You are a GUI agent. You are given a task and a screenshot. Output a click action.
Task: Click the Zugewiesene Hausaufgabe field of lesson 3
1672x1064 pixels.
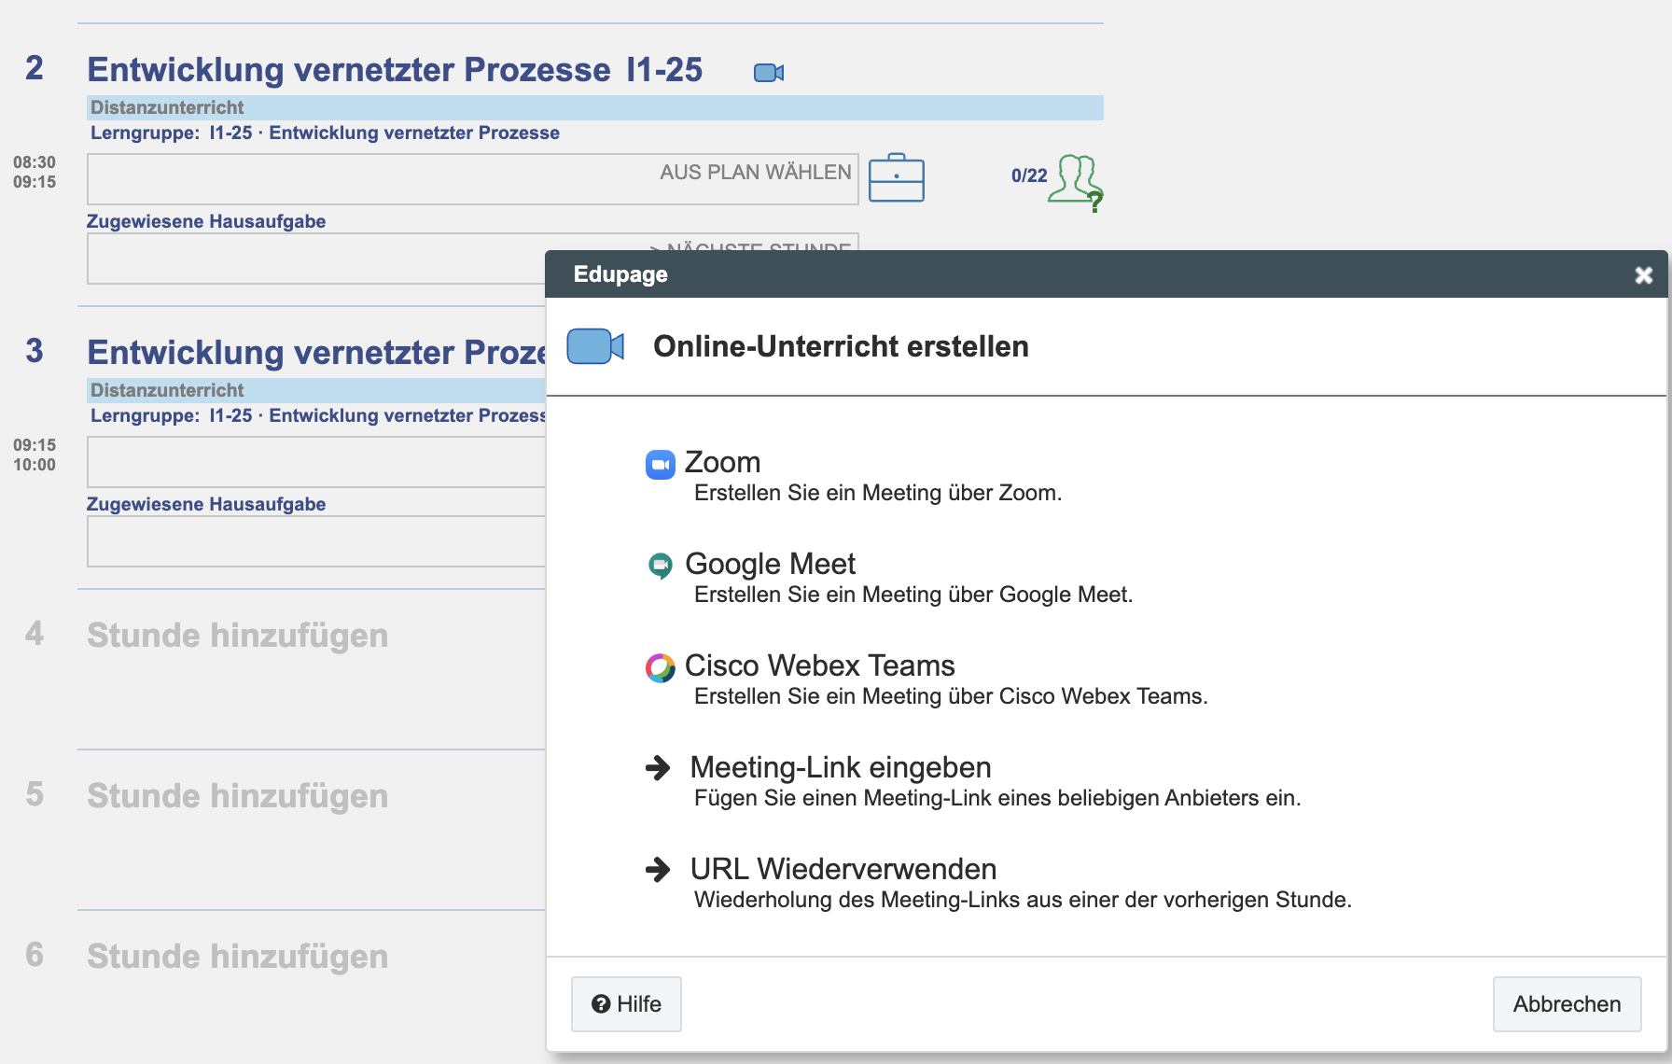pos(317,541)
